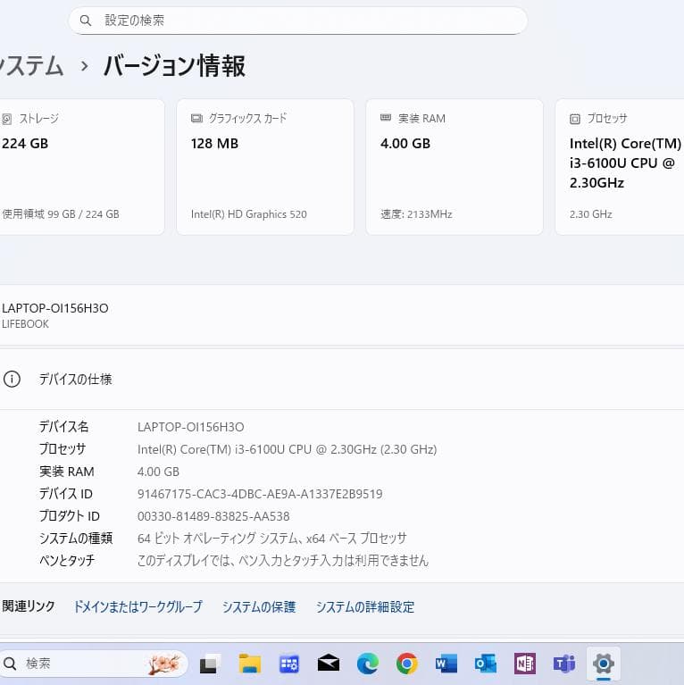684x685 pixels.
Task: Open File Explorer from taskbar
Action: point(250,664)
